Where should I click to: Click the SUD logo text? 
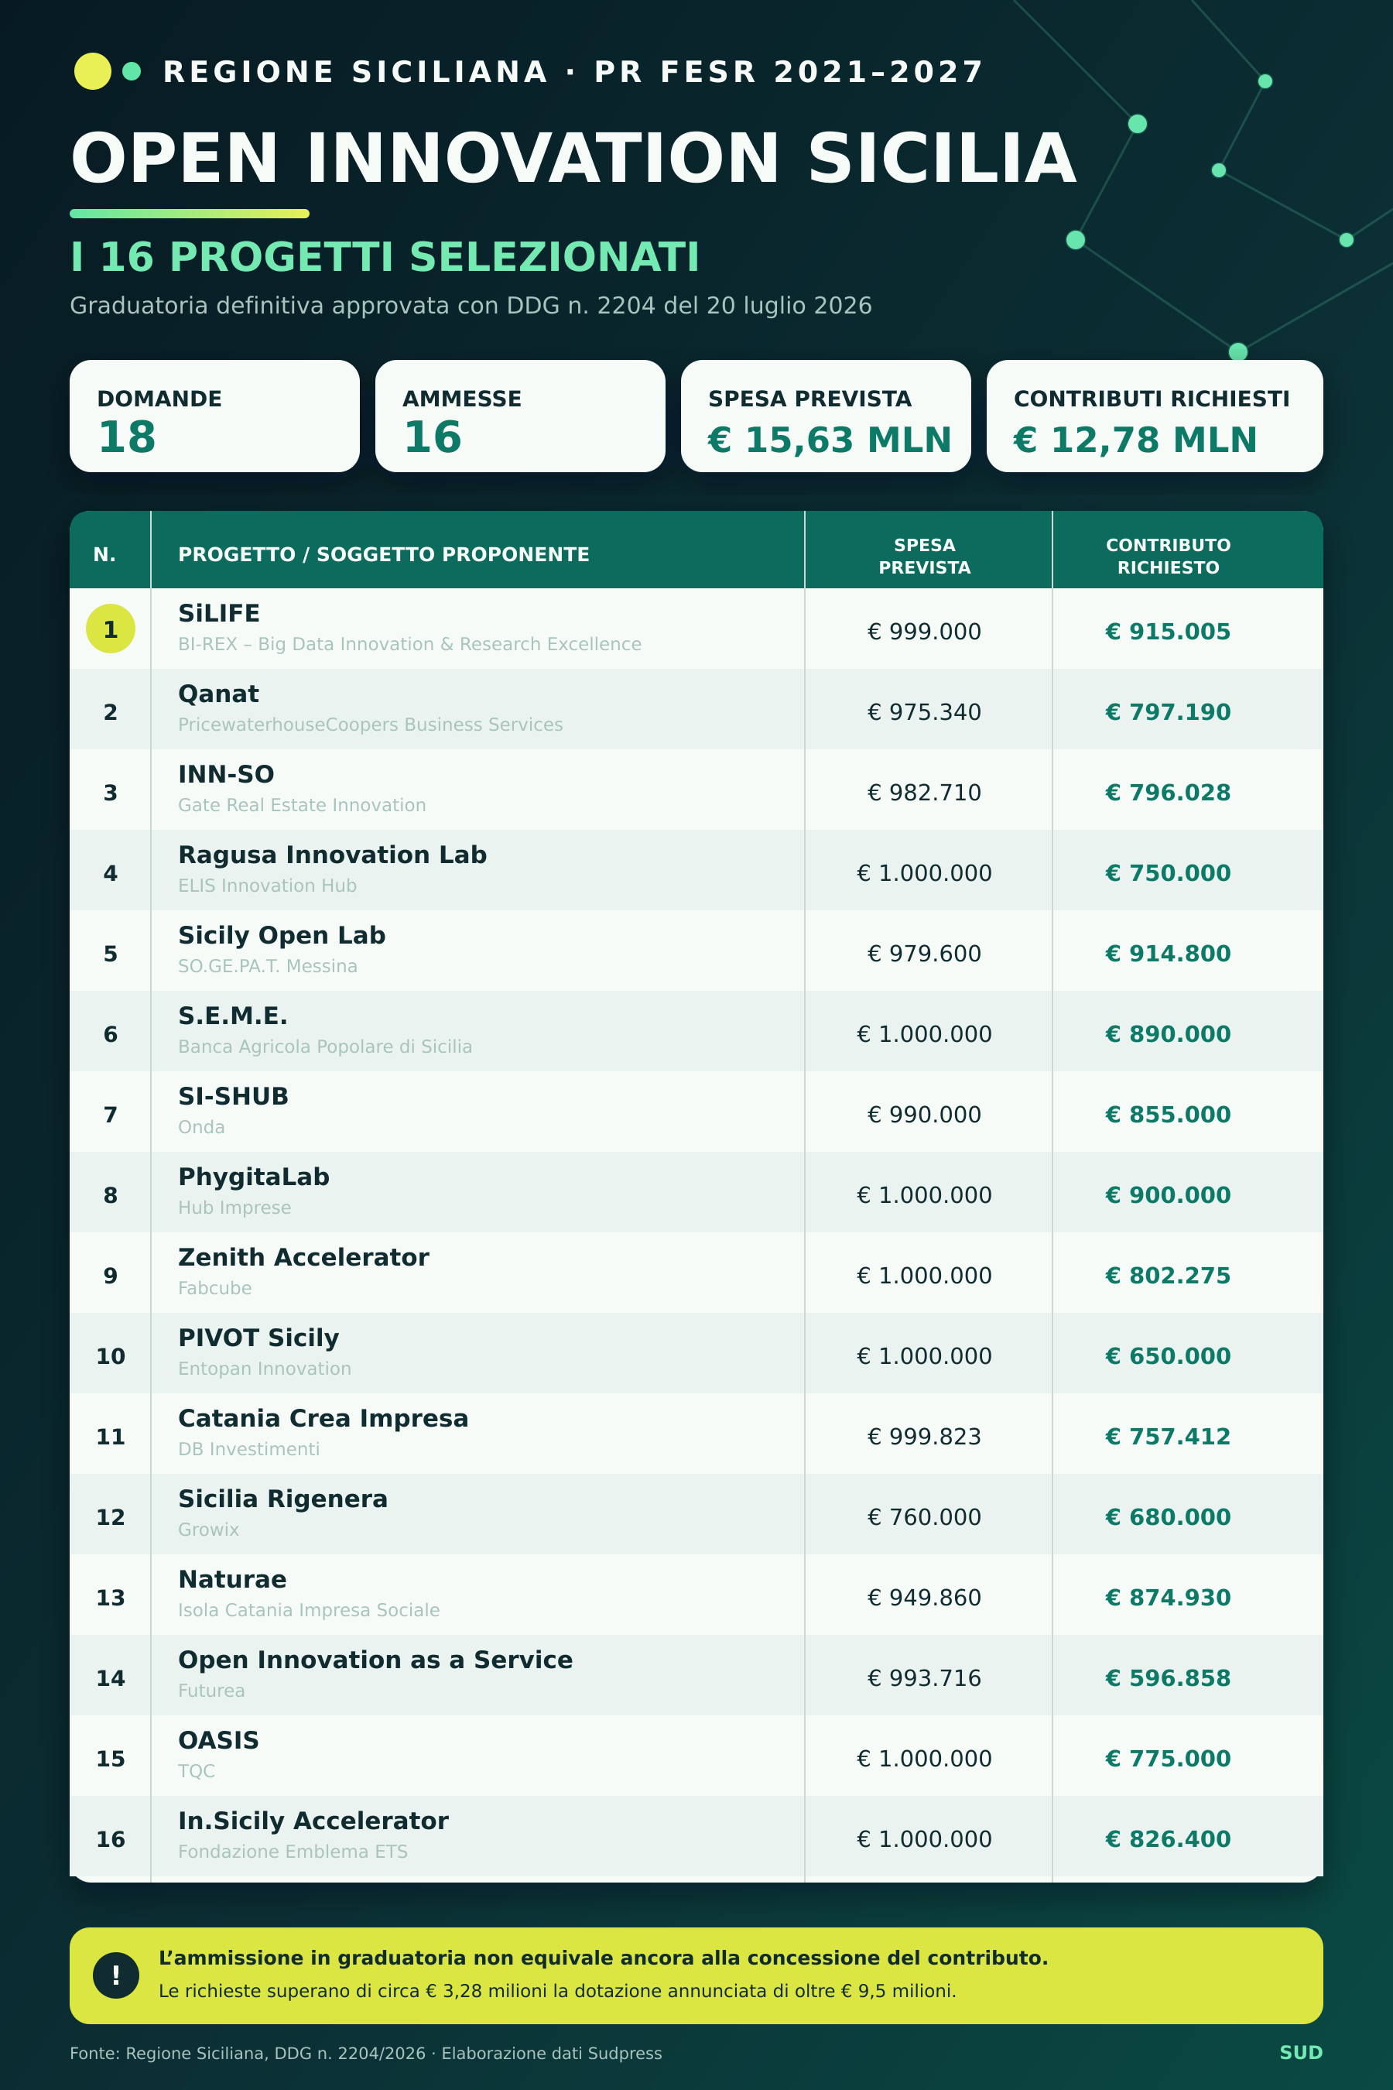coord(1302,2053)
